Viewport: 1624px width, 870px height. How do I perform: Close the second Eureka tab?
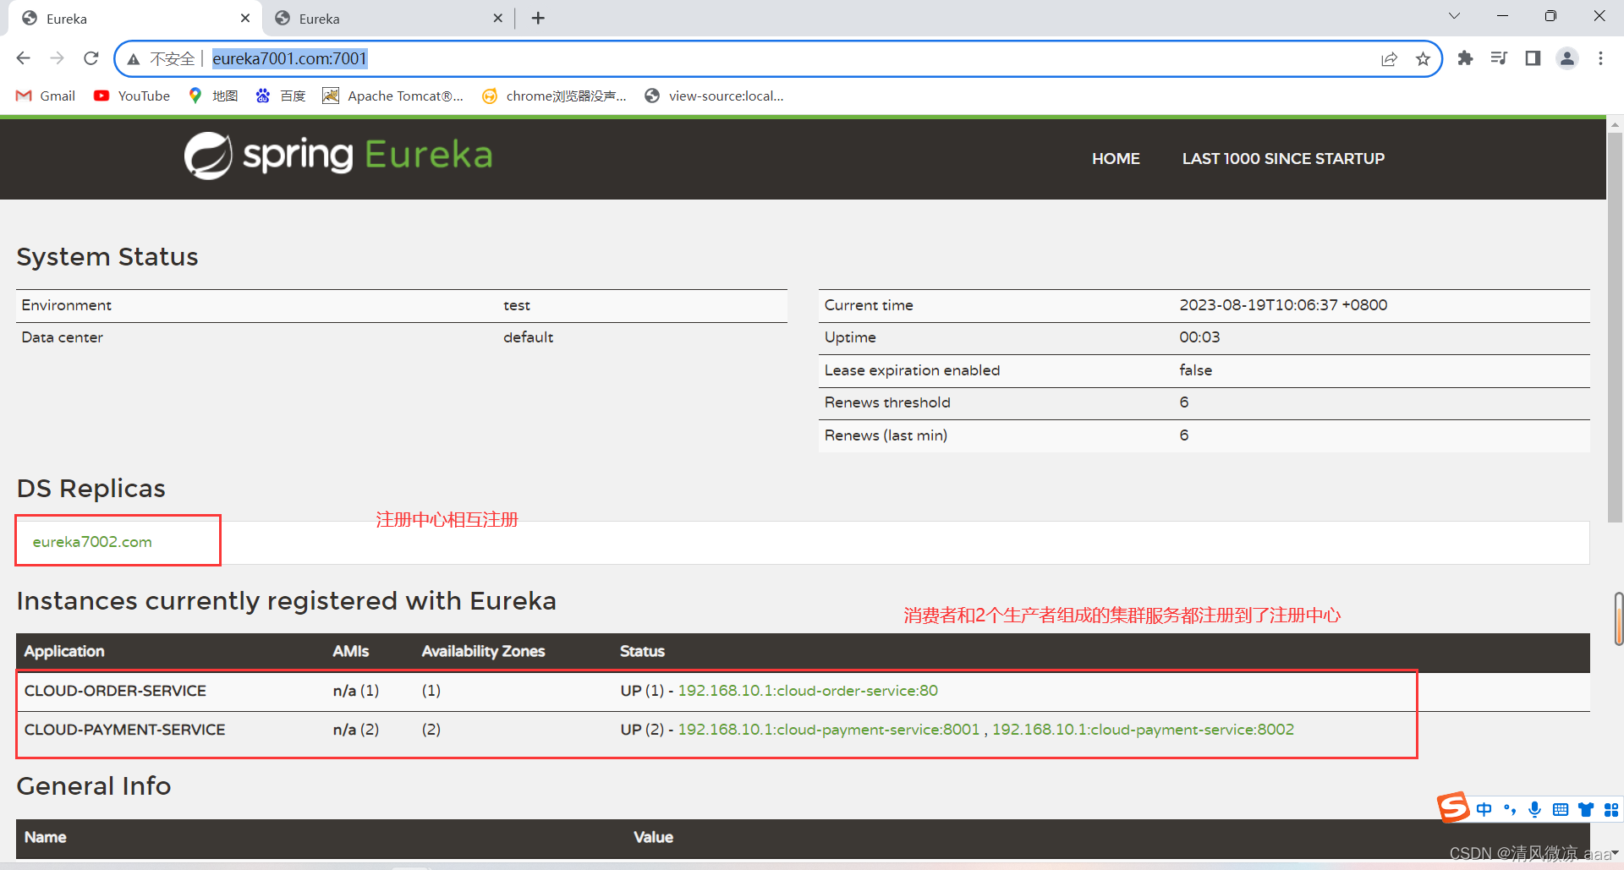(x=497, y=18)
